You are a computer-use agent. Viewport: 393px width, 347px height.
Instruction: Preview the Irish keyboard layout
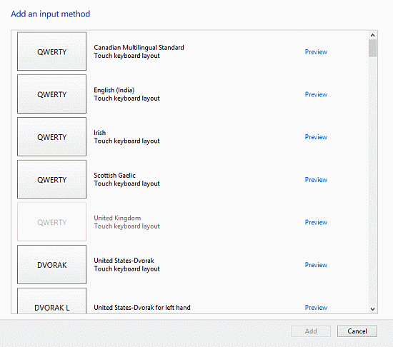pyautogui.click(x=316, y=137)
